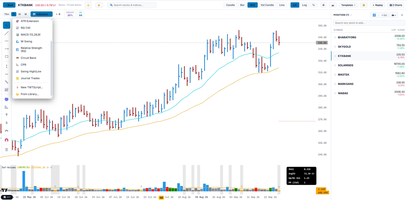Switch chart type to Bar
Image resolution: width=407 pixels, height=200 pixels.
click(x=242, y=5)
